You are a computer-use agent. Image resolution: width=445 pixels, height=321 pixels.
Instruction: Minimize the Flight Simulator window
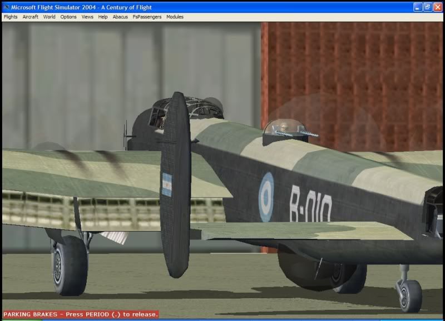click(417, 7)
